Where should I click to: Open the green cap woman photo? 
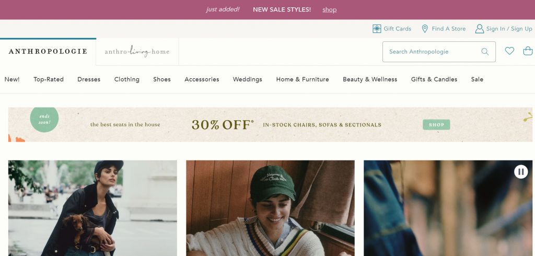click(x=270, y=208)
